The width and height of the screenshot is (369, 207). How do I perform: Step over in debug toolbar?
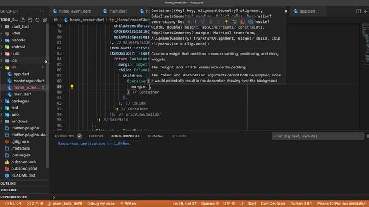coord(203,22)
